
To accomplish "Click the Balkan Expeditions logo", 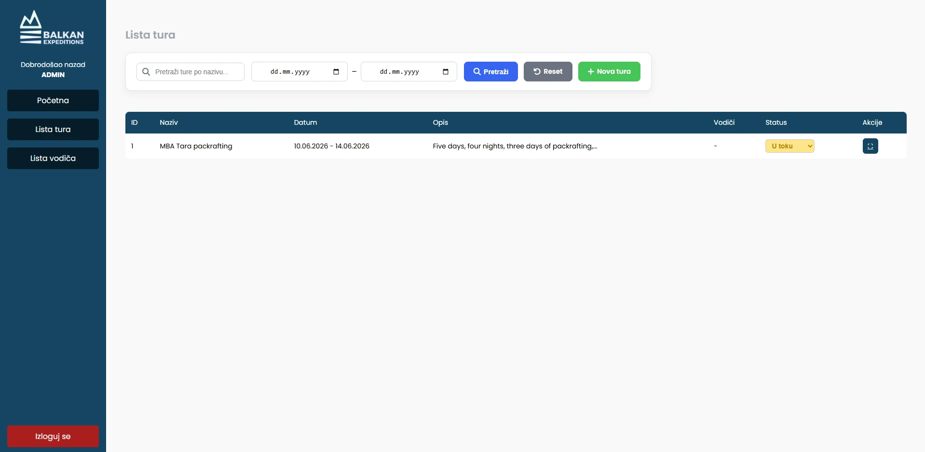I will point(52,28).
